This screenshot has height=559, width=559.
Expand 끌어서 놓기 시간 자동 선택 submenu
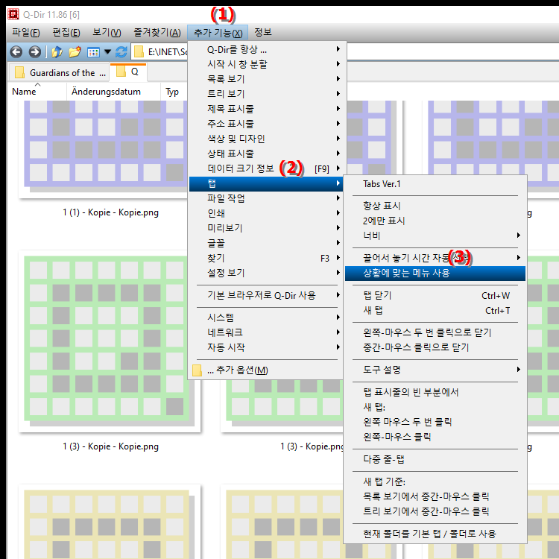click(x=435, y=258)
